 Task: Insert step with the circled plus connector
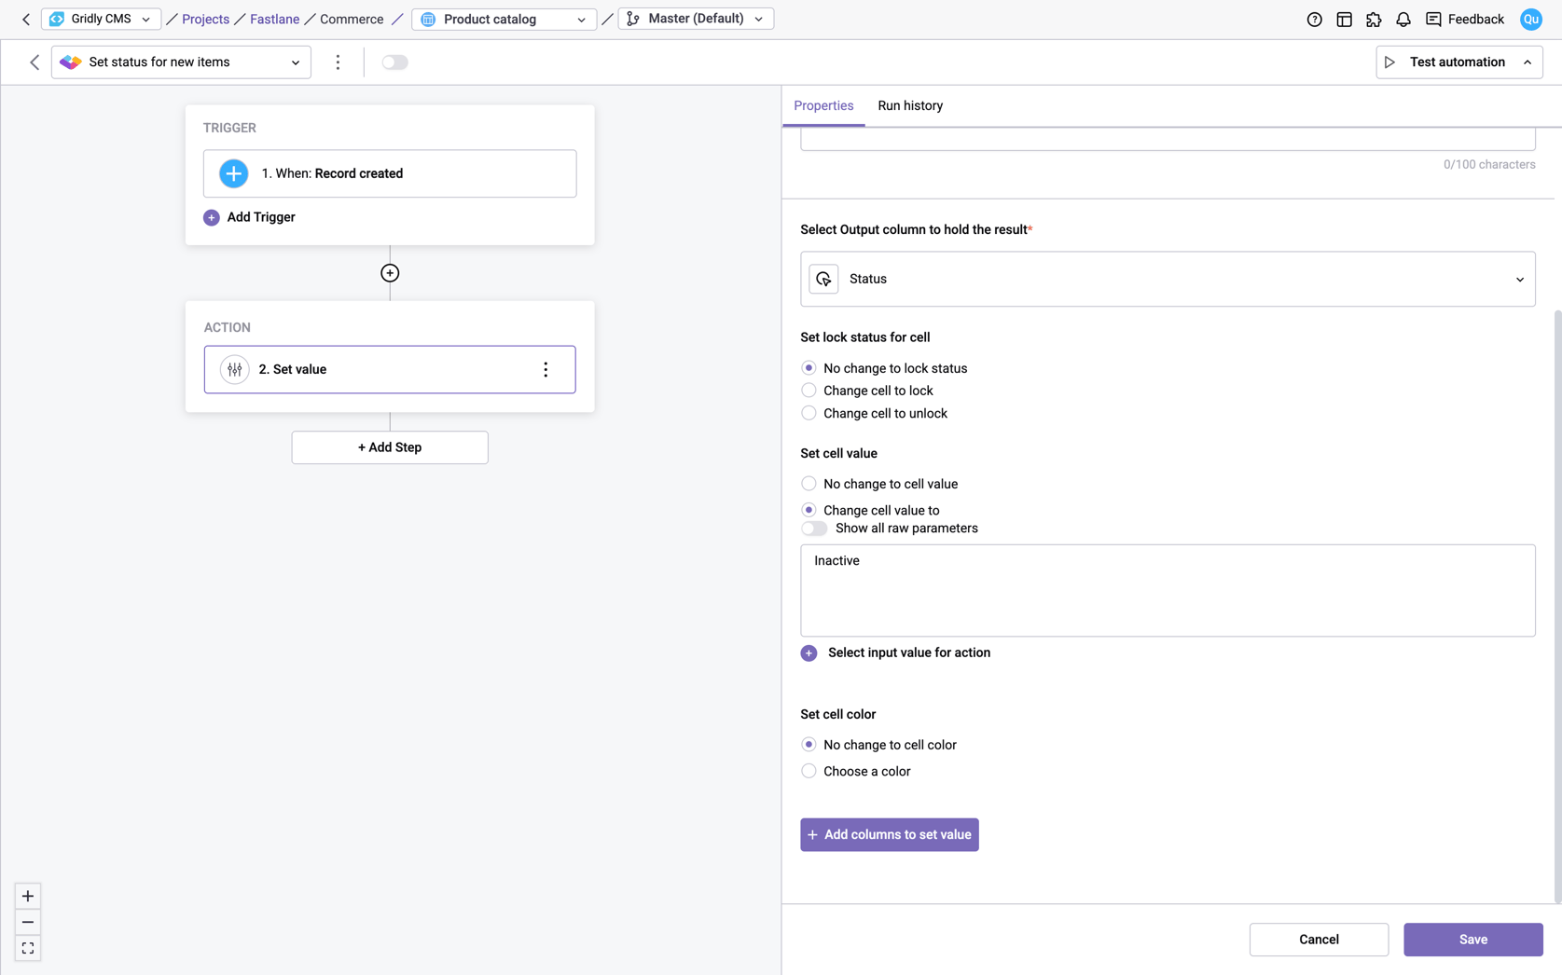point(390,273)
